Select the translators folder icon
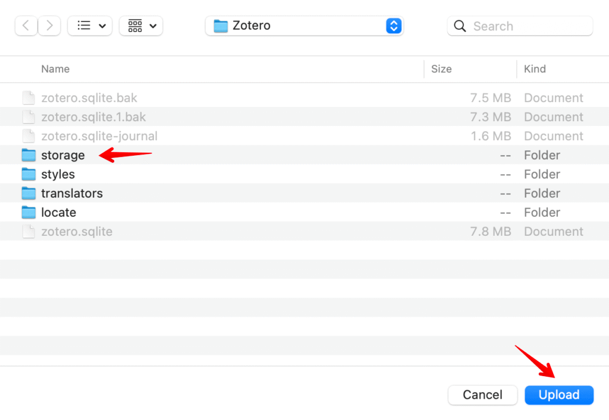 tap(29, 193)
